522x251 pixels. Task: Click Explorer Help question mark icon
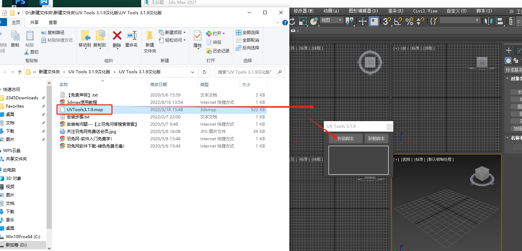coord(285,22)
